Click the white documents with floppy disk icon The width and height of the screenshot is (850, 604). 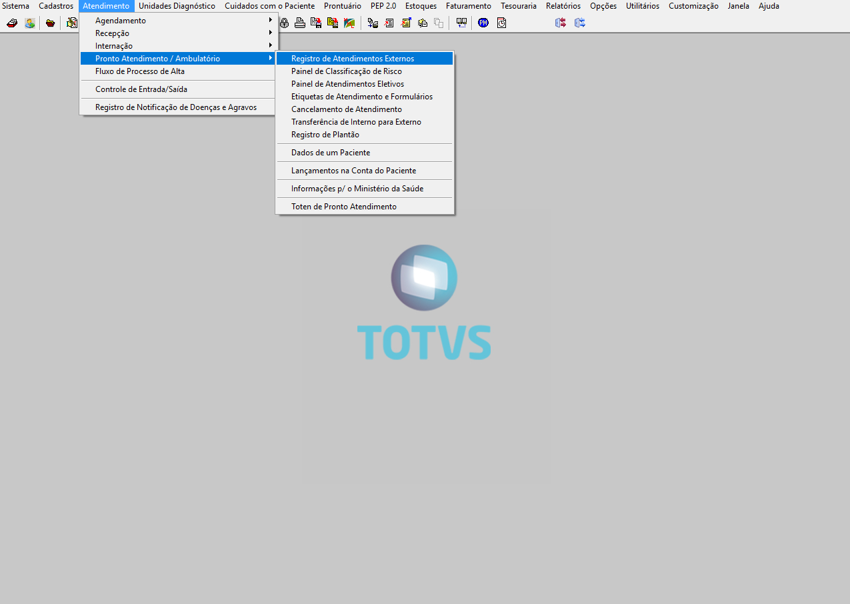(316, 23)
